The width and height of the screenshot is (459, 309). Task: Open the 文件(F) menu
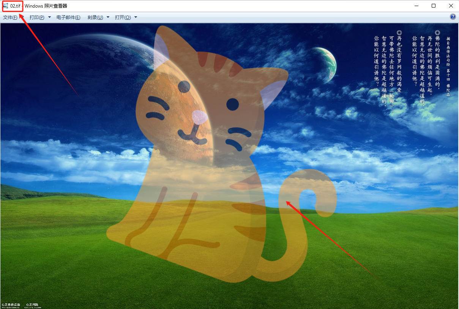(10, 17)
